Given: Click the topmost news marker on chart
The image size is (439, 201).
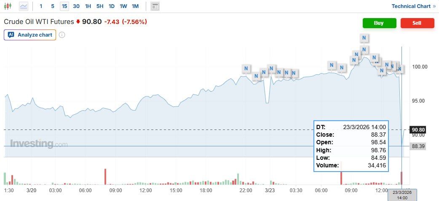Looking at the screenshot, I should click(x=365, y=38).
